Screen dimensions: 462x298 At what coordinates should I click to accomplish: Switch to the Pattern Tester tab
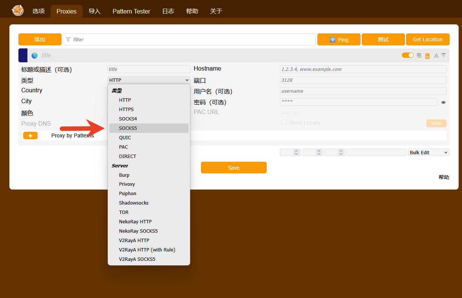click(x=131, y=11)
